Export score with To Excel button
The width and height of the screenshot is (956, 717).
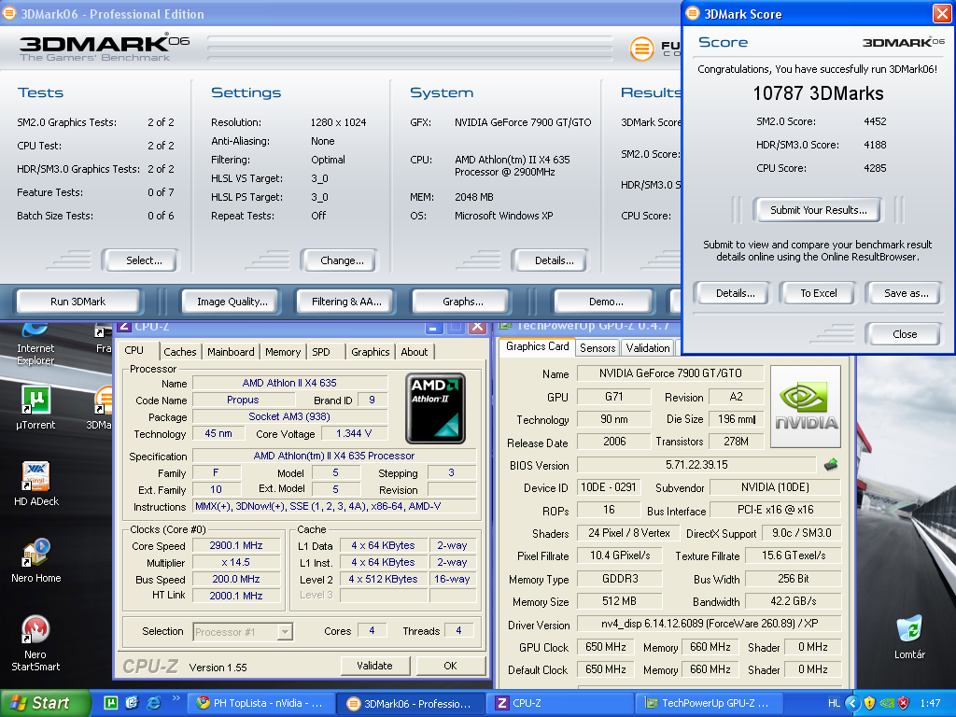[x=818, y=293]
